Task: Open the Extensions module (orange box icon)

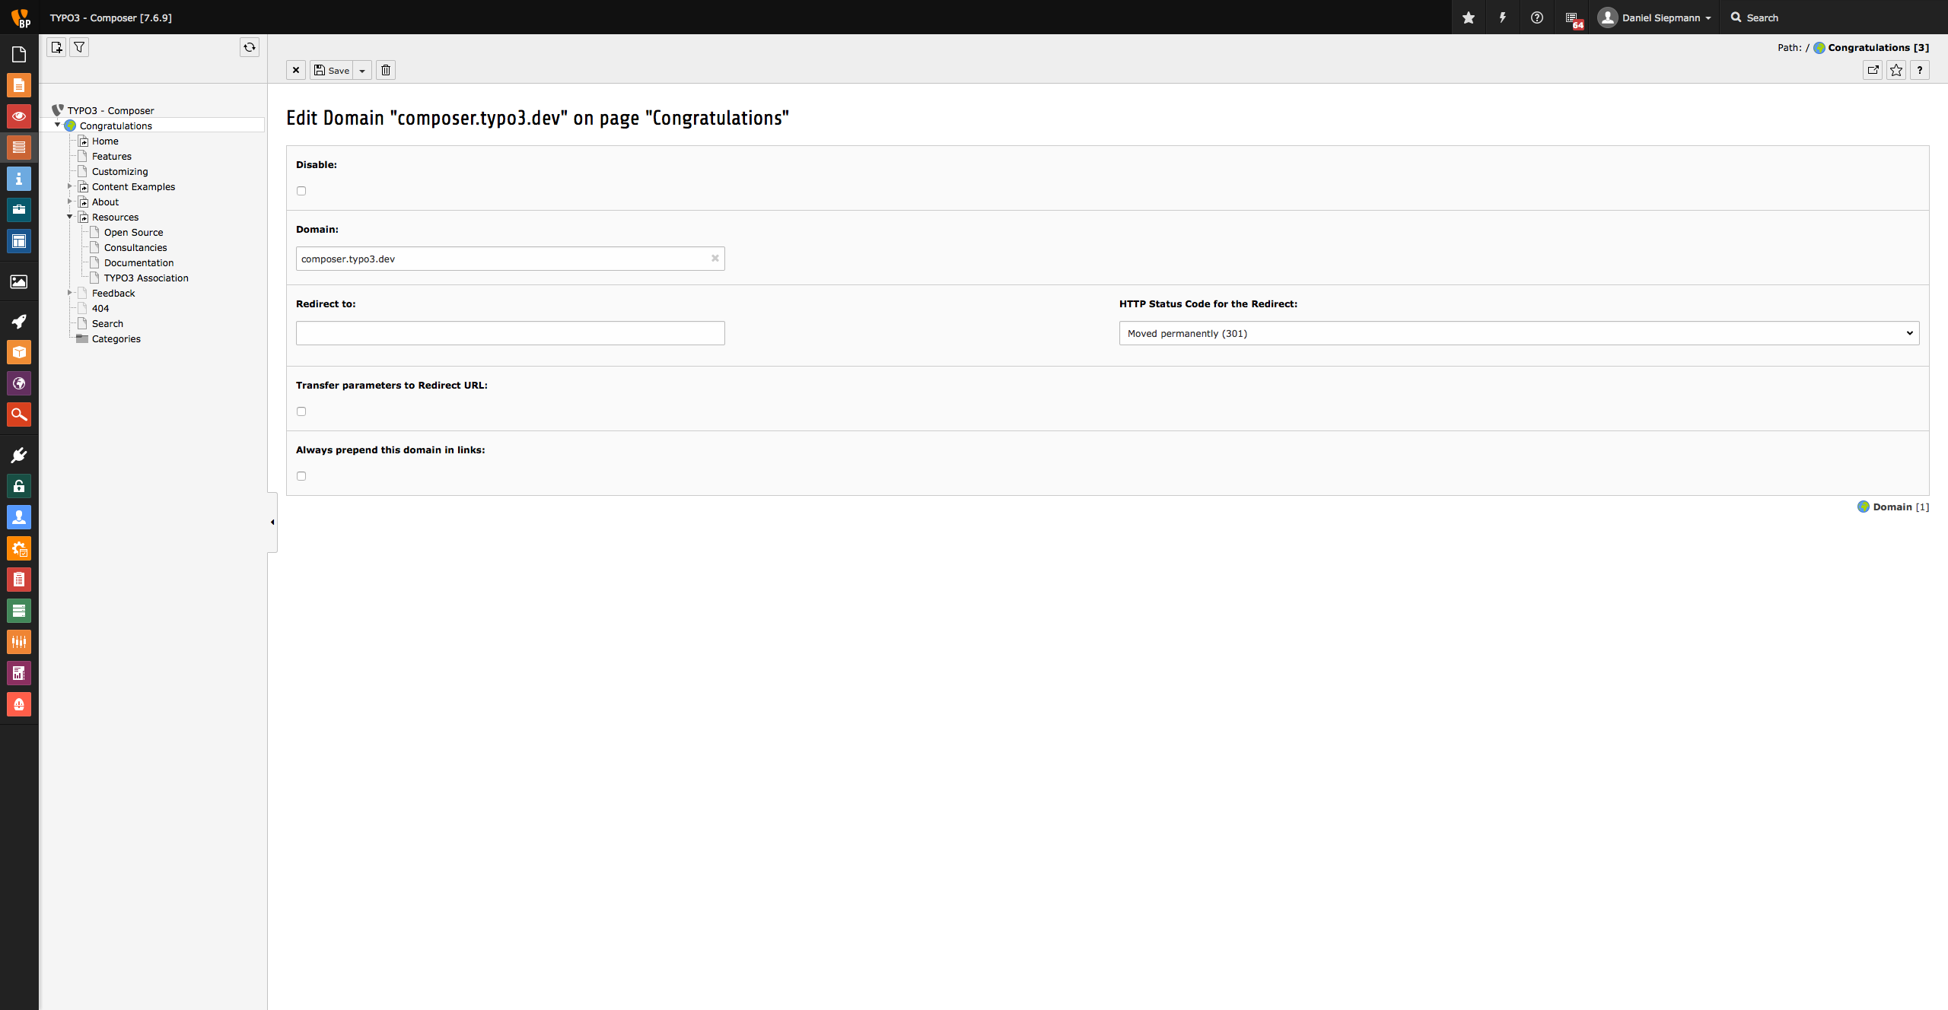Action: click(19, 352)
